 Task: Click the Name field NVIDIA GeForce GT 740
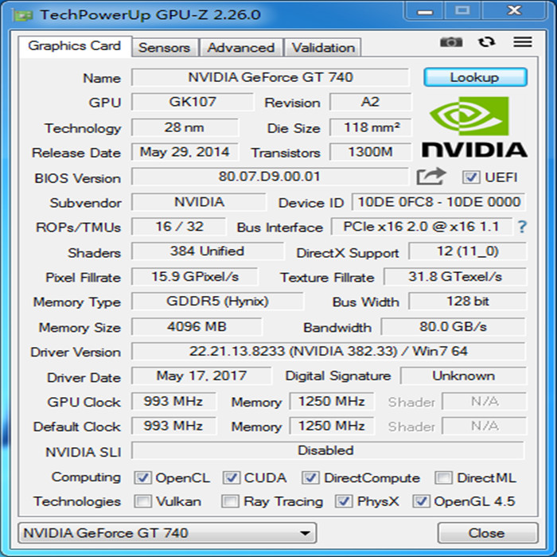271,77
